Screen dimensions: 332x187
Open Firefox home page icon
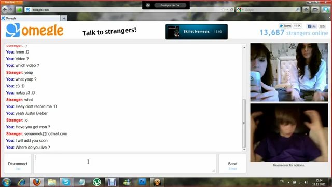306,10
